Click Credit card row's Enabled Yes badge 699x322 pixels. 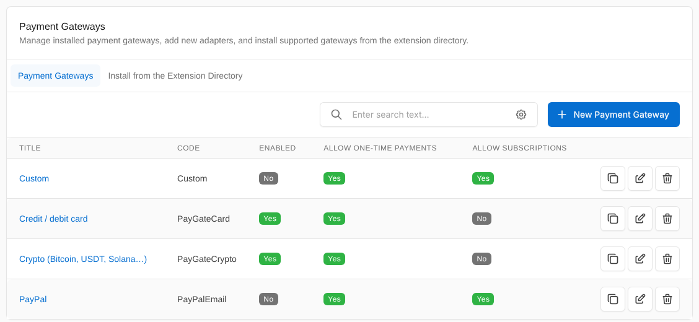click(270, 219)
